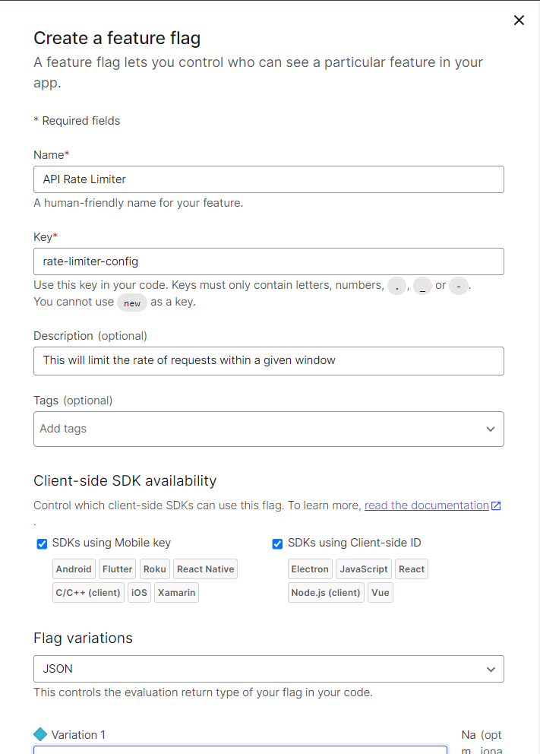Viewport: 540px width, 754px height.
Task: Click the Add tags chevron arrow
Action: (491, 429)
